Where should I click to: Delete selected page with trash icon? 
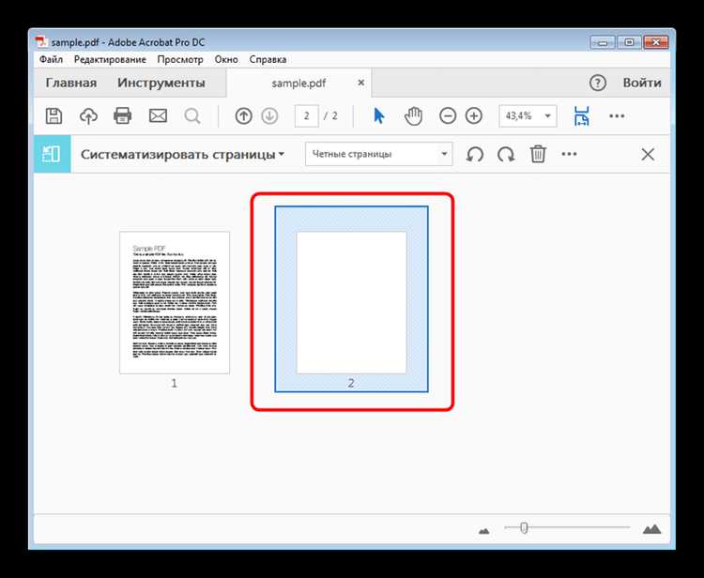[538, 154]
